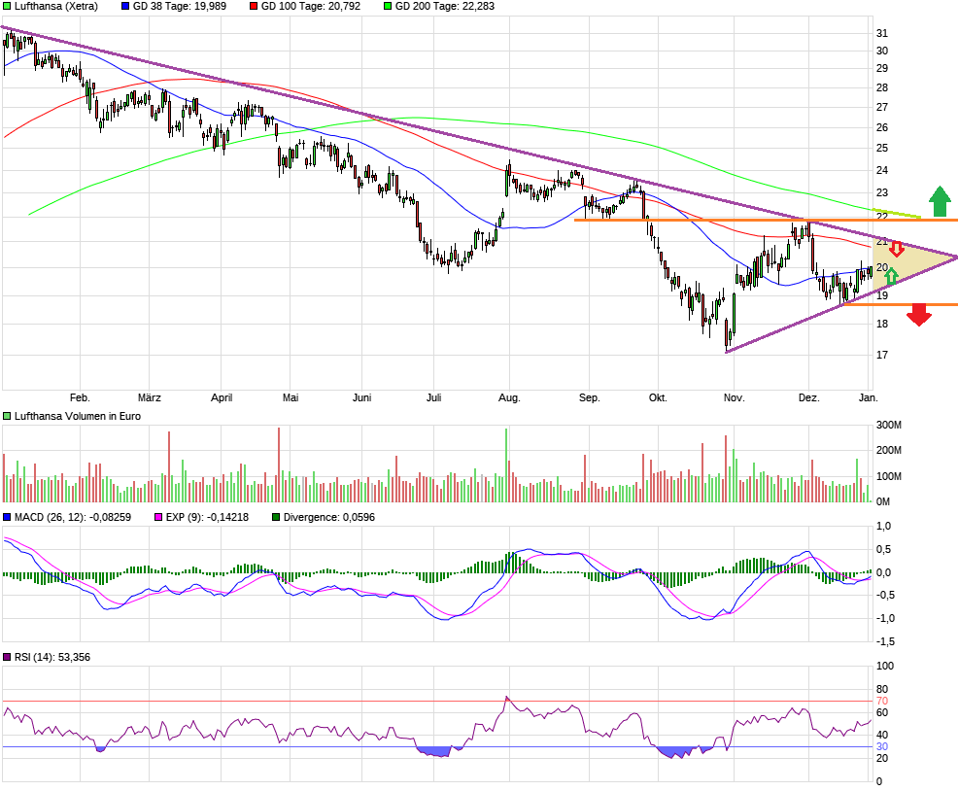
Task: Click the 'Aug.' month axis label
Action: pos(509,398)
